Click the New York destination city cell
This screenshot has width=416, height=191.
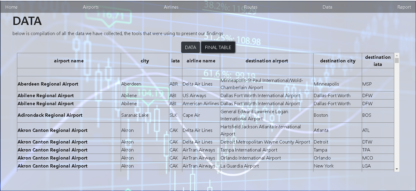pyautogui.click(x=338, y=166)
